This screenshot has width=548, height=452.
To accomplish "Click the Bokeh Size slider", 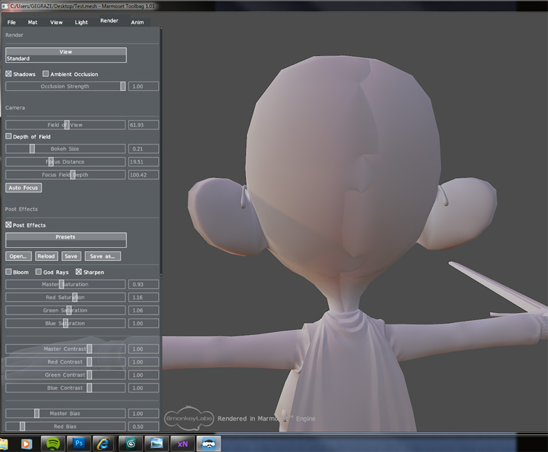I will (65, 149).
